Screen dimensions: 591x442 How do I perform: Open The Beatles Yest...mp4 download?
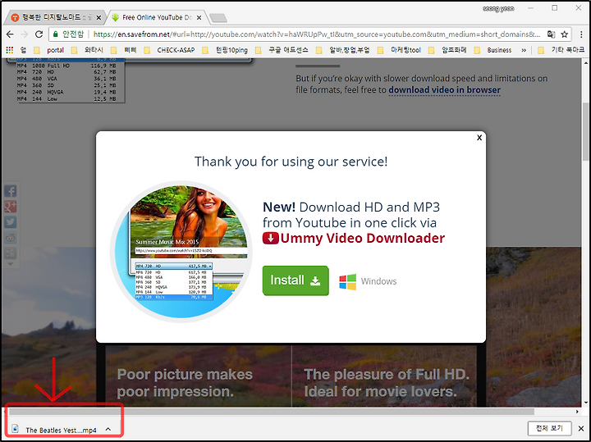pos(61,430)
